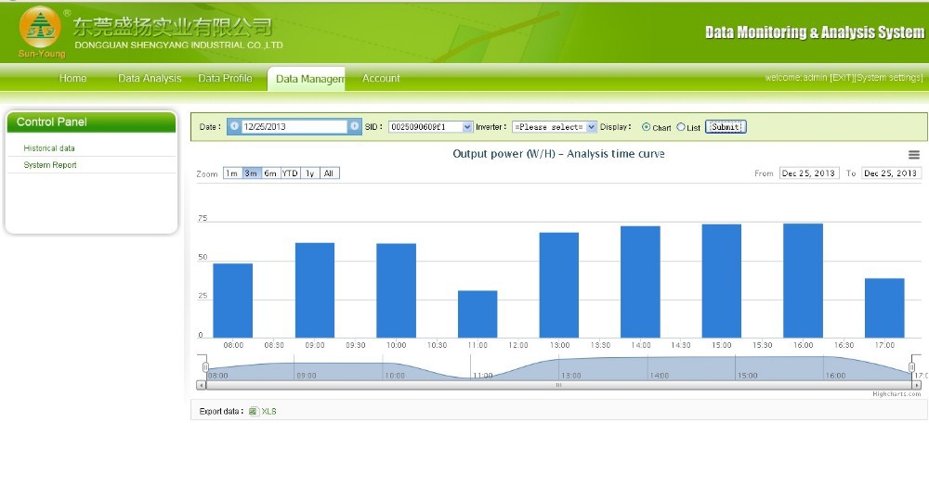Open the Data Profile tab
The image size is (929, 487).
tap(225, 78)
